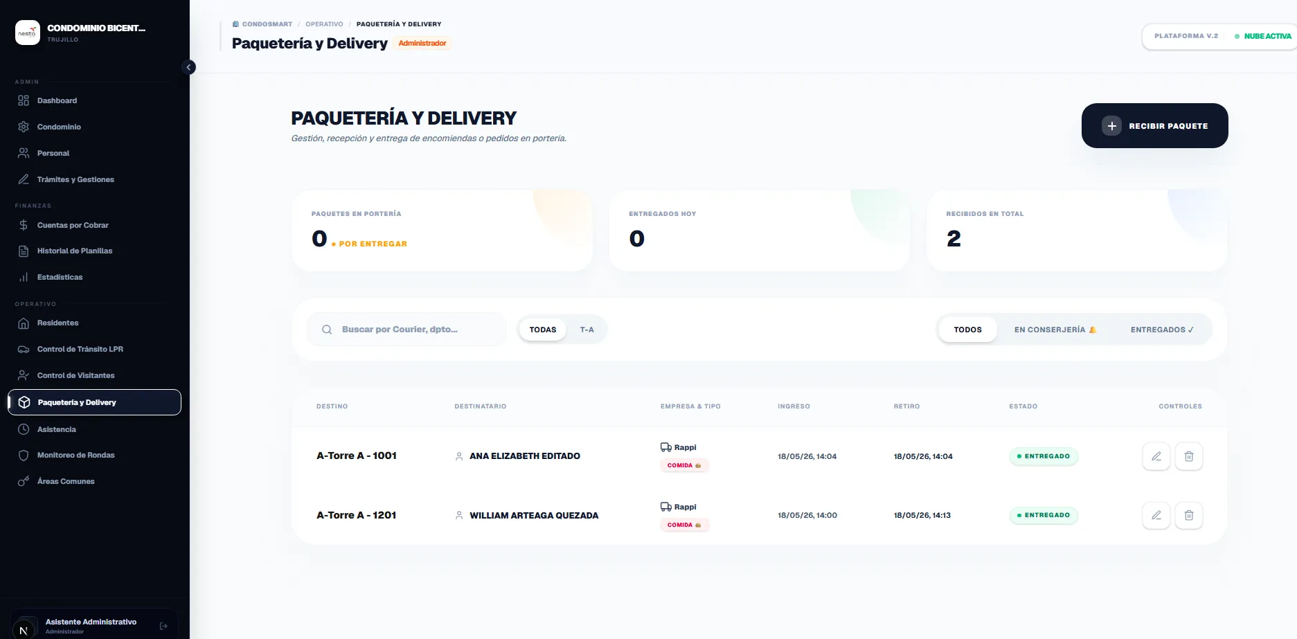Click the Dashboard grid icon
The width and height of the screenshot is (1297, 639).
[x=24, y=100]
